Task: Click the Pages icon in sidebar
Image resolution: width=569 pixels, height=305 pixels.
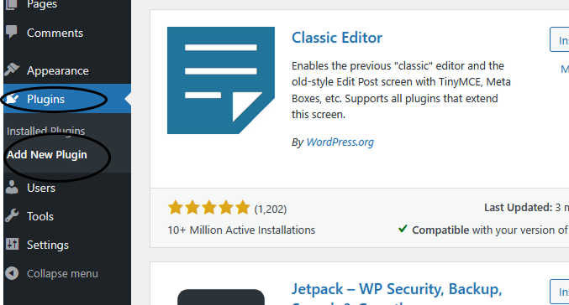Action: (11, 3)
